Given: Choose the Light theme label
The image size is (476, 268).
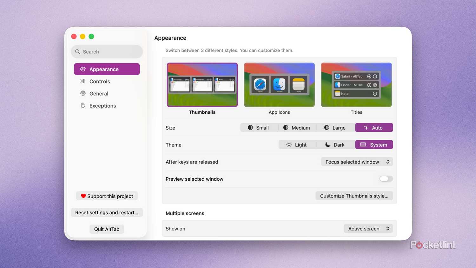Looking at the screenshot, I should click(x=301, y=145).
